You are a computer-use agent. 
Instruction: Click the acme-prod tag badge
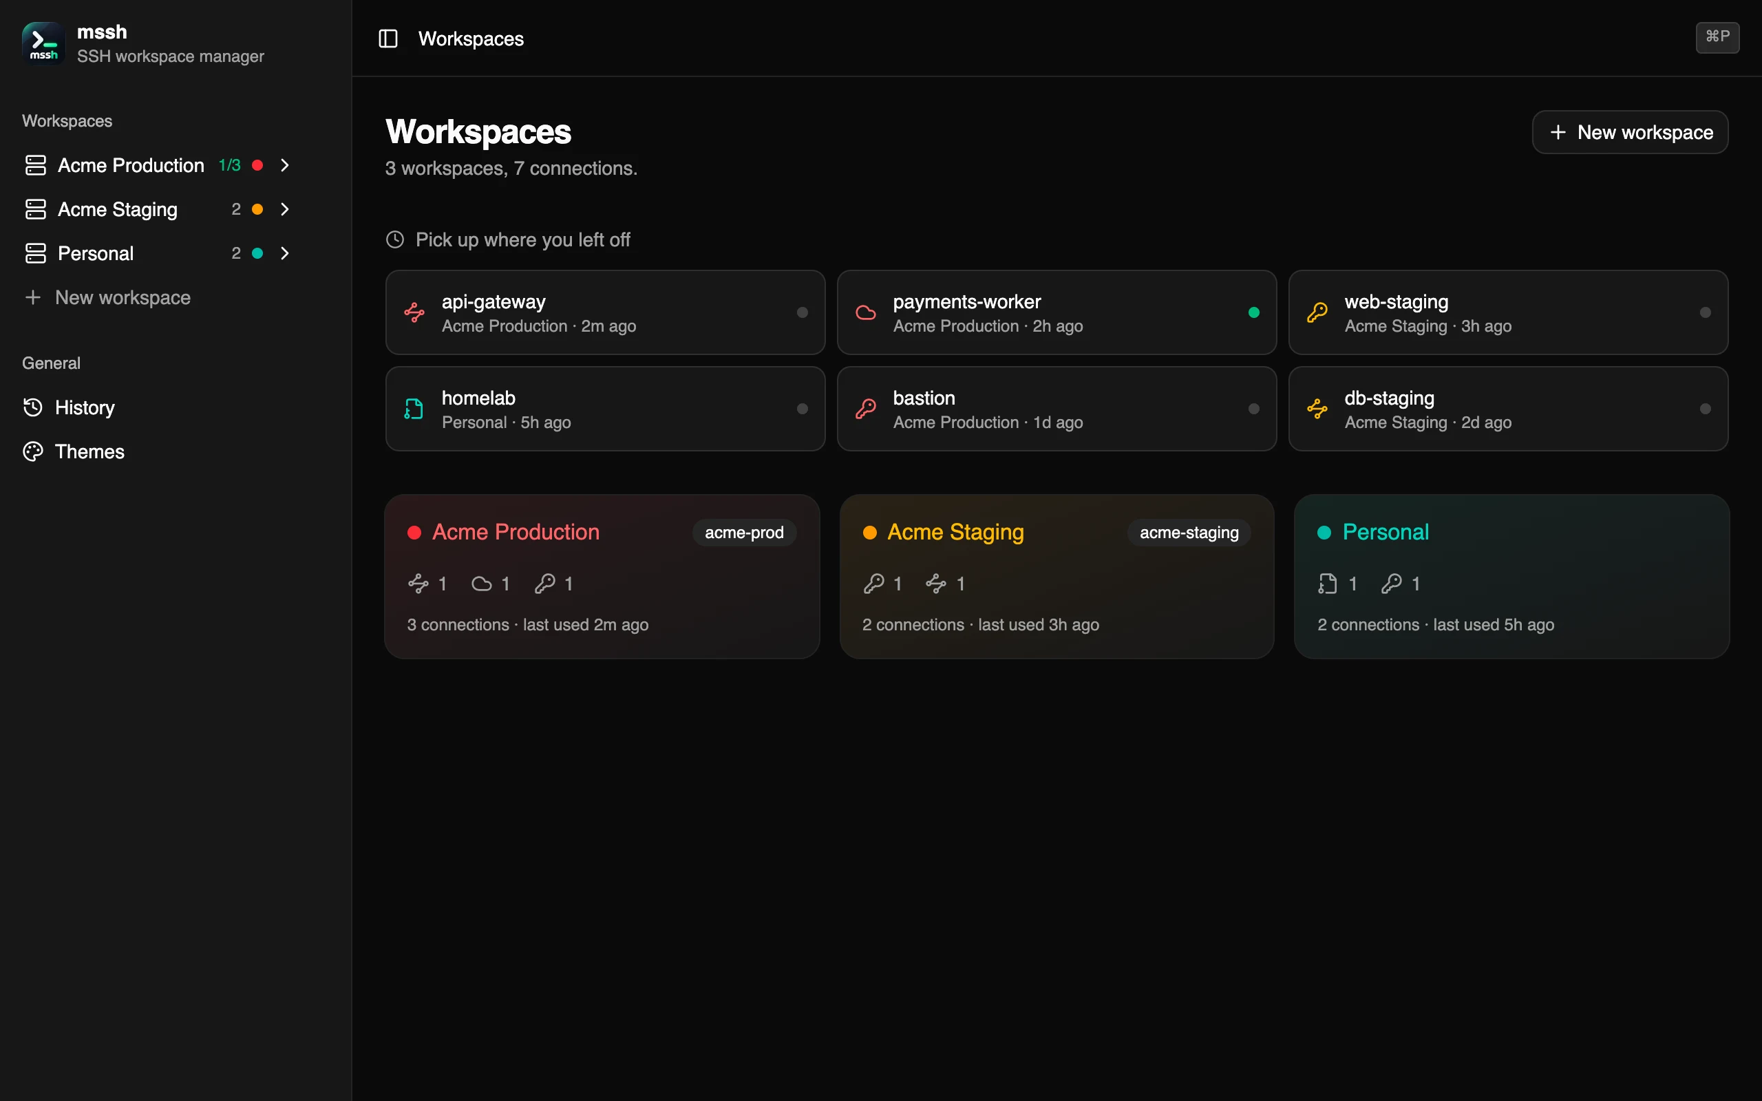pyautogui.click(x=744, y=533)
